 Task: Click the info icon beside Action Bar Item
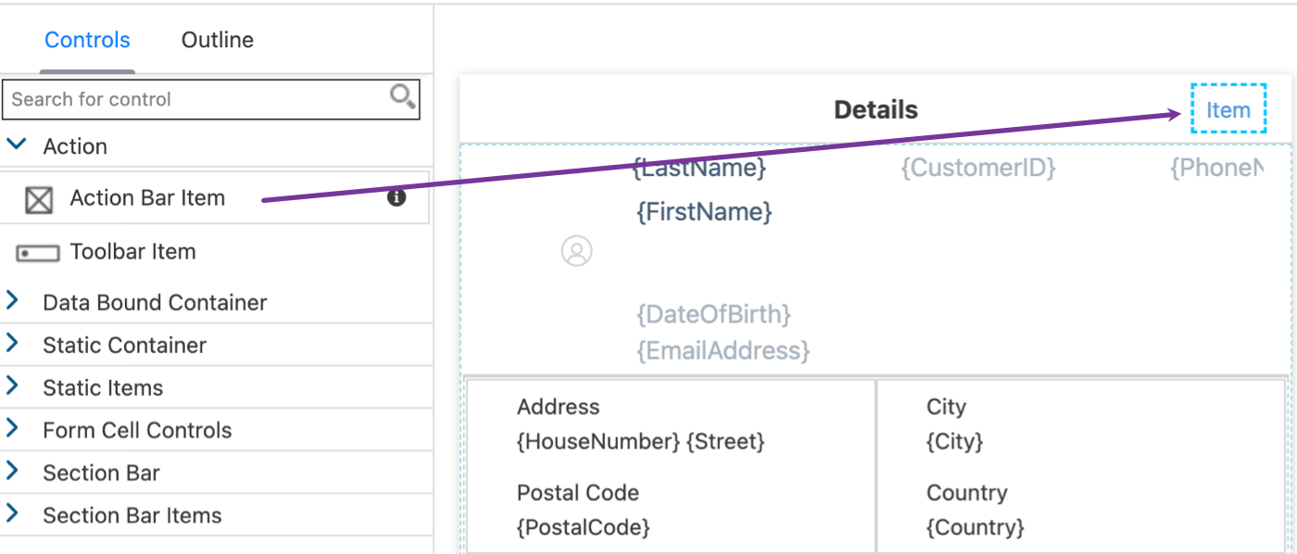coord(397,197)
